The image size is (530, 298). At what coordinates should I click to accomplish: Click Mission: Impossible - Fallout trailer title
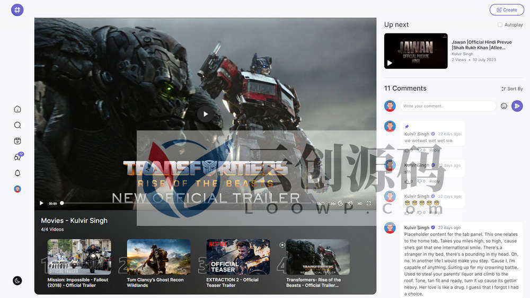78,283
